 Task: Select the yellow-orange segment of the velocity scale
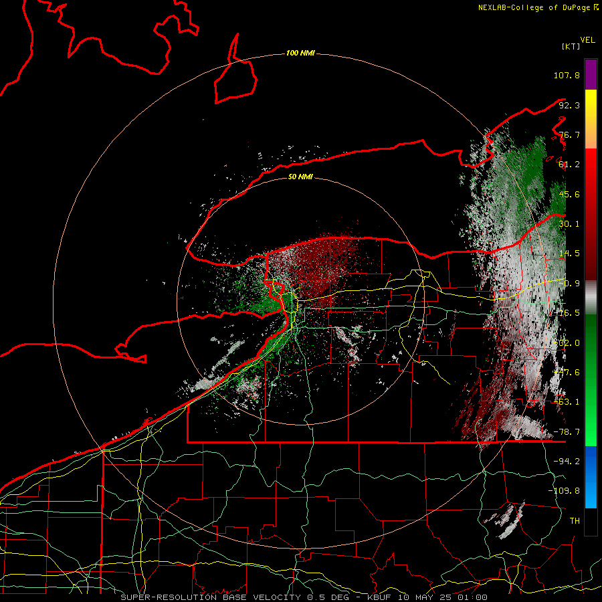point(591,120)
